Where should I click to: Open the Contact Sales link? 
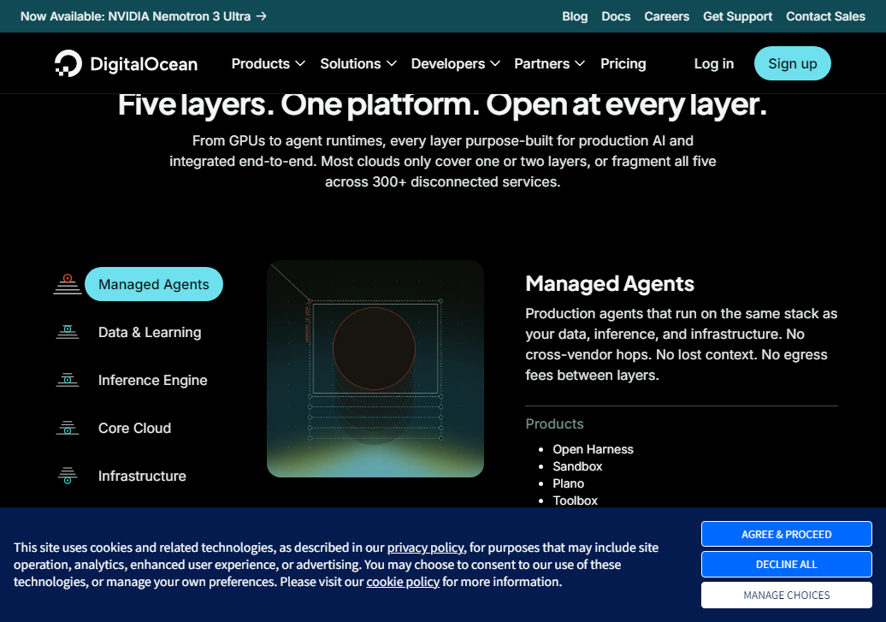click(825, 16)
